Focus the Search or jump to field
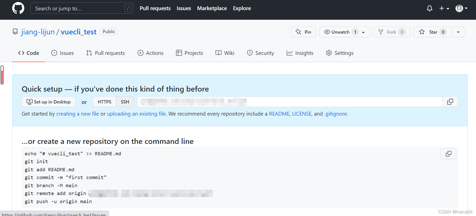The width and height of the screenshot is (476, 216). 82,8
